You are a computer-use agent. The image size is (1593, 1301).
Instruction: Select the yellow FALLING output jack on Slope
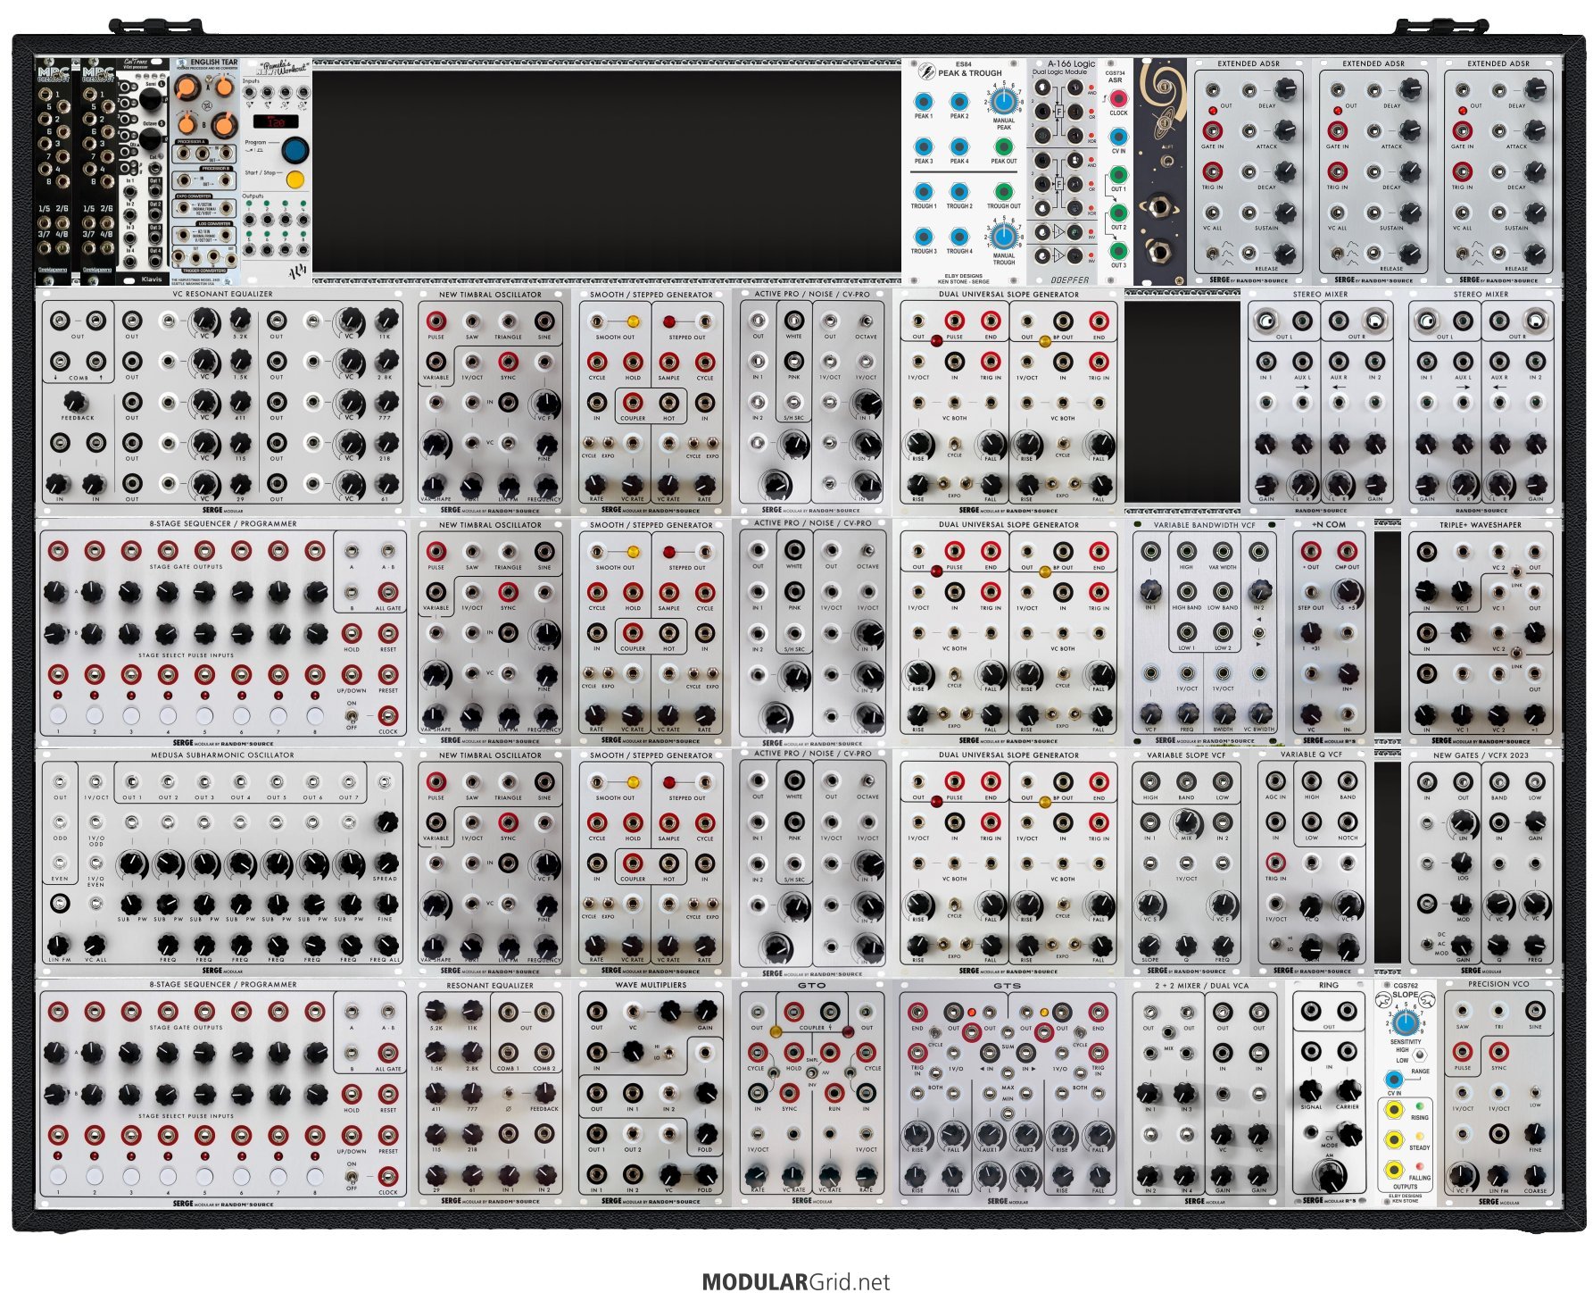[x=1393, y=1170]
